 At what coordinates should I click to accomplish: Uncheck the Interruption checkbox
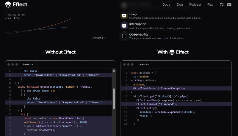pos(124,26)
